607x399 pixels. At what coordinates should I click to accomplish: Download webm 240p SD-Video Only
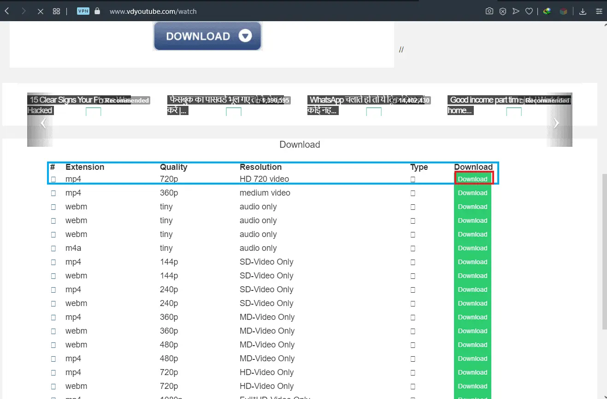pyautogui.click(x=473, y=303)
